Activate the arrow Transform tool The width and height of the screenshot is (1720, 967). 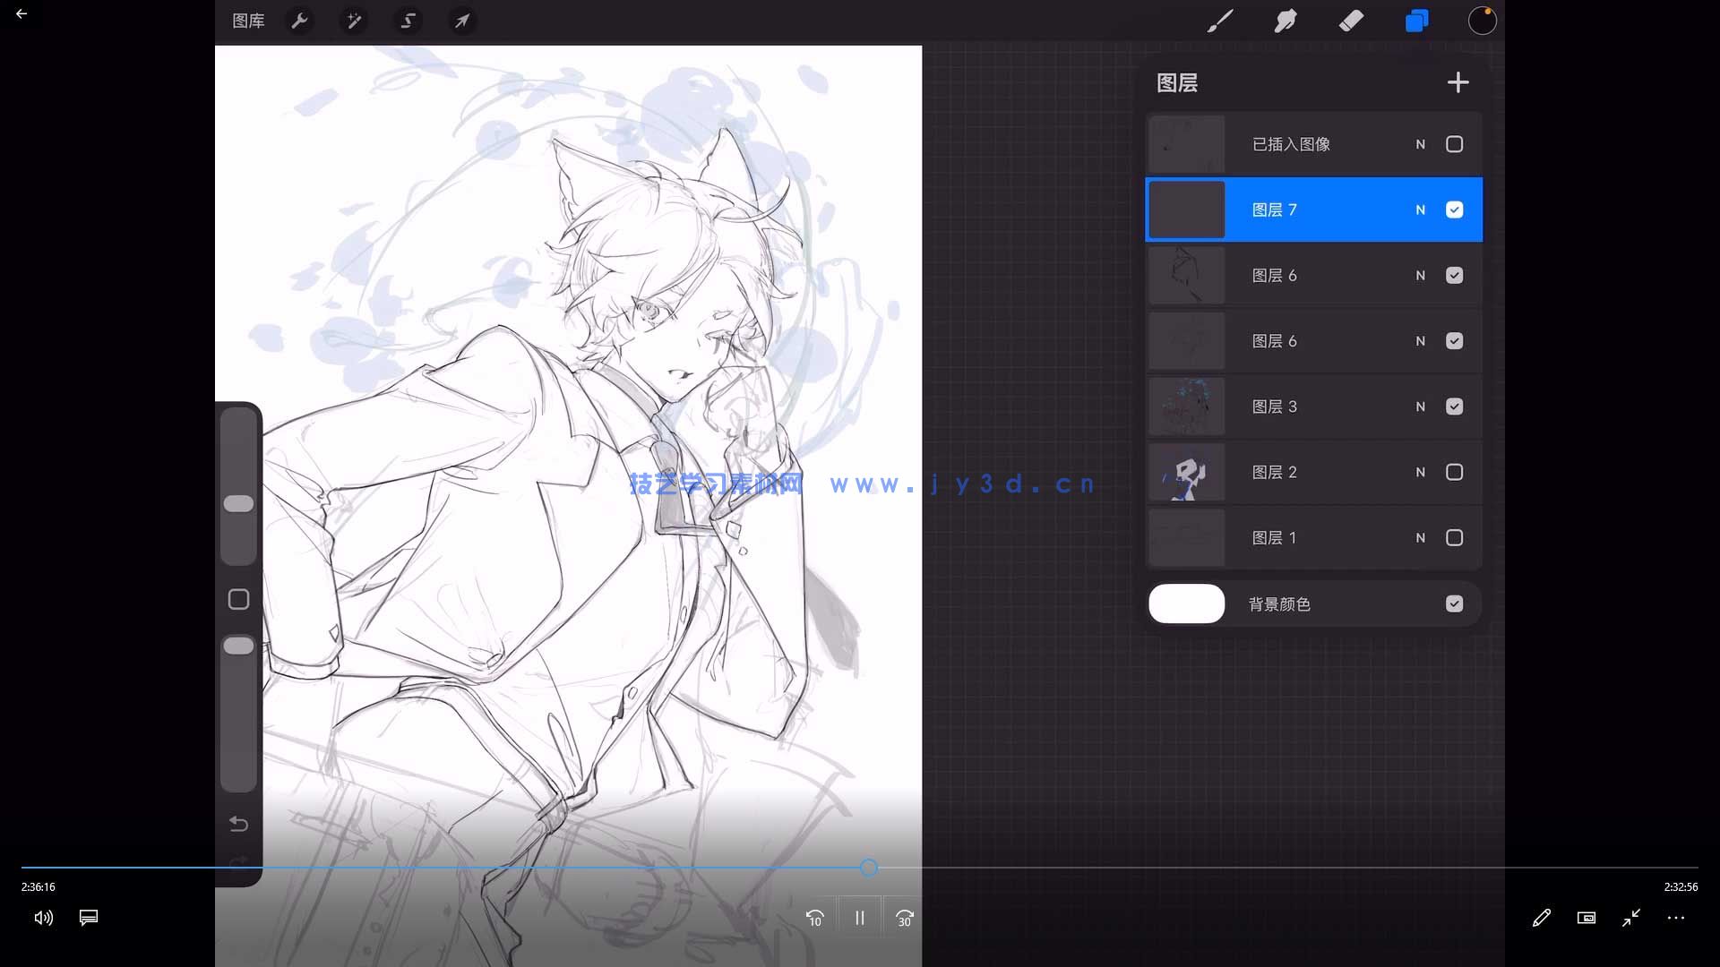tap(461, 21)
